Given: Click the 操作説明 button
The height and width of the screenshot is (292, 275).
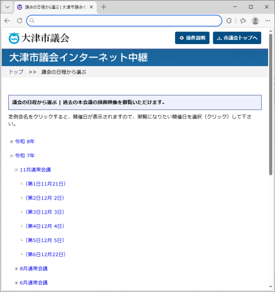Looking at the screenshot, I should (192, 38).
